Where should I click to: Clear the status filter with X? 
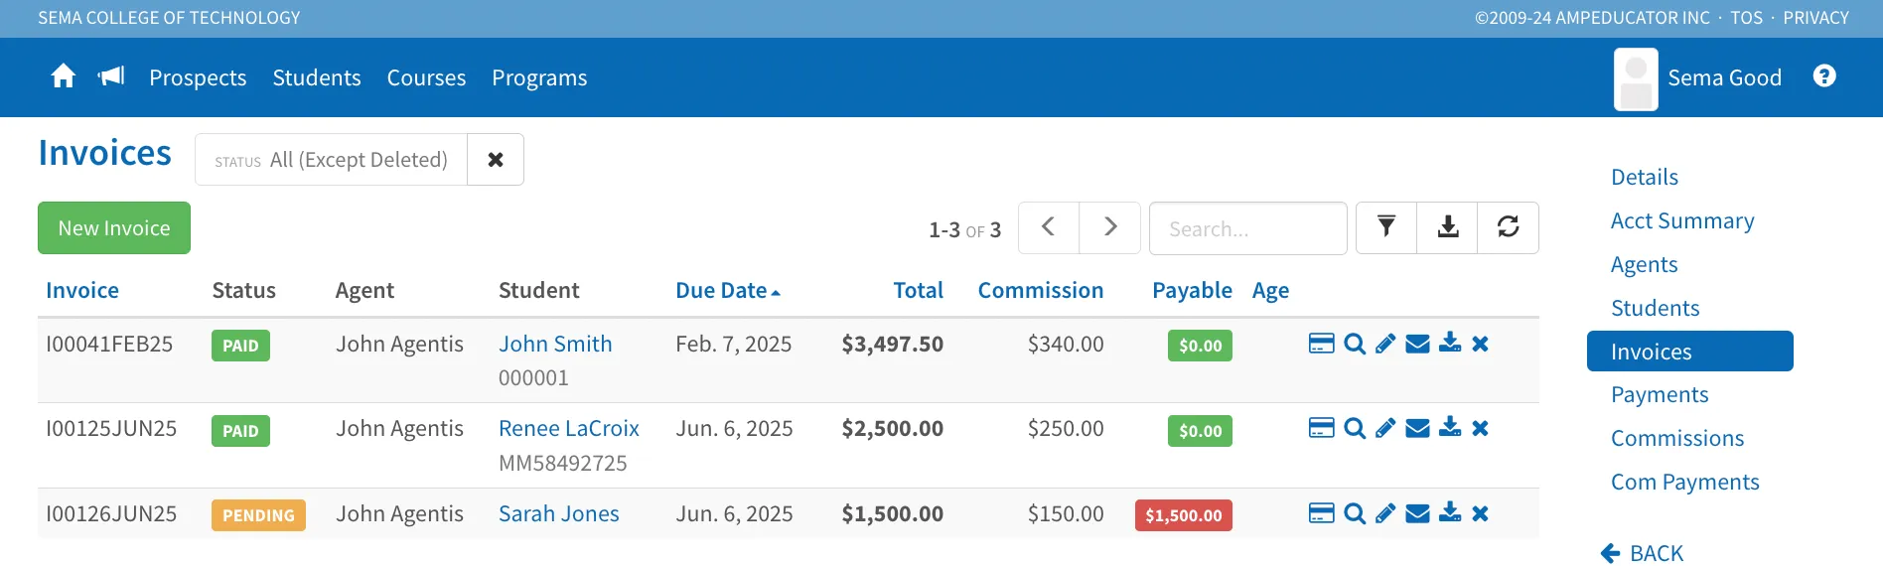point(496,160)
